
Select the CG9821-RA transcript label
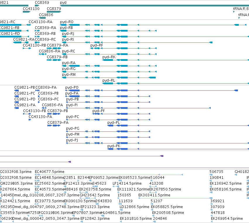pos(24,40)
